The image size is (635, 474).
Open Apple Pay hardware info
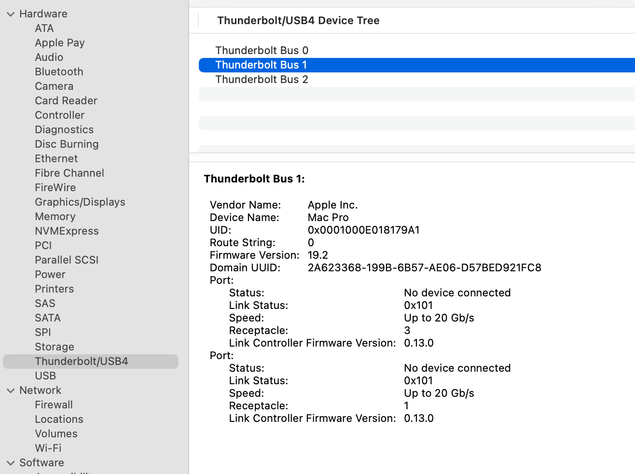(60, 43)
